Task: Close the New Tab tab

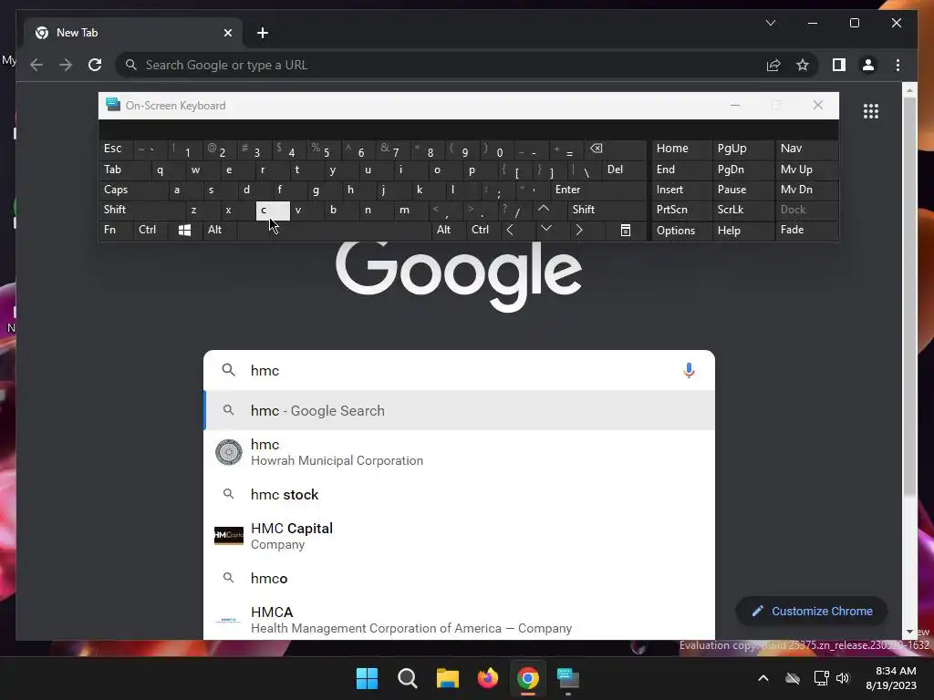Action: (x=227, y=33)
